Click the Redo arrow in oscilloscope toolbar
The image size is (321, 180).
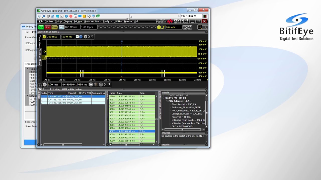[x=190, y=27]
